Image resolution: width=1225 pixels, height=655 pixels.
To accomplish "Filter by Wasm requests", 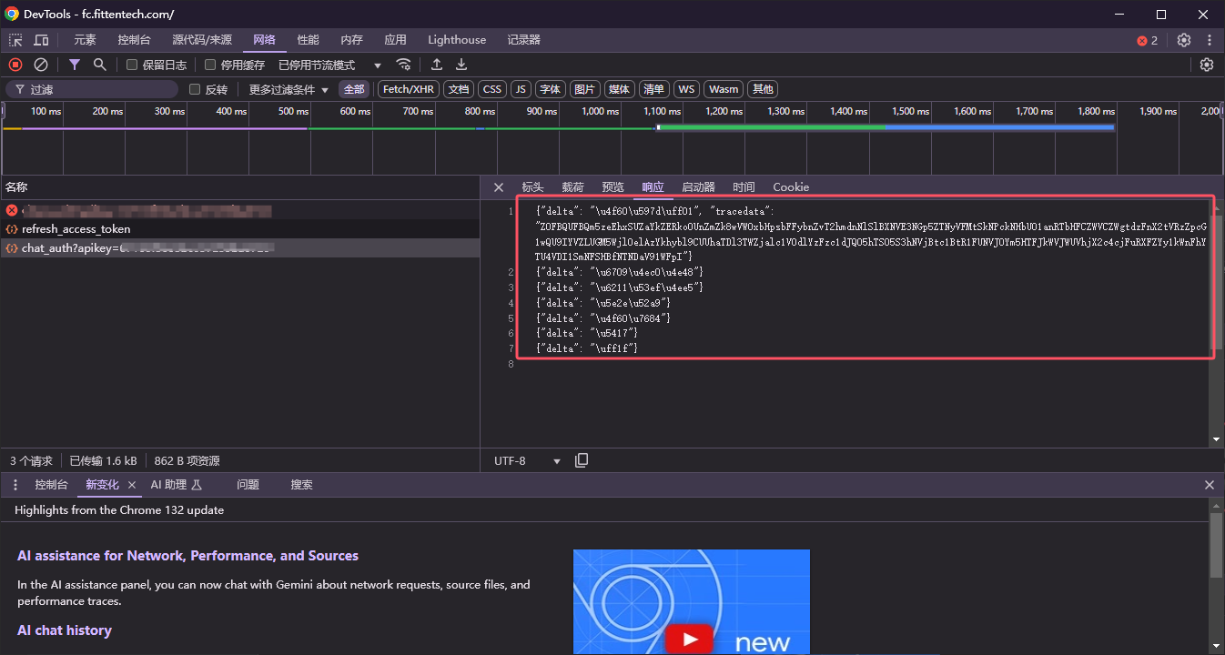I will [x=724, y=89].
